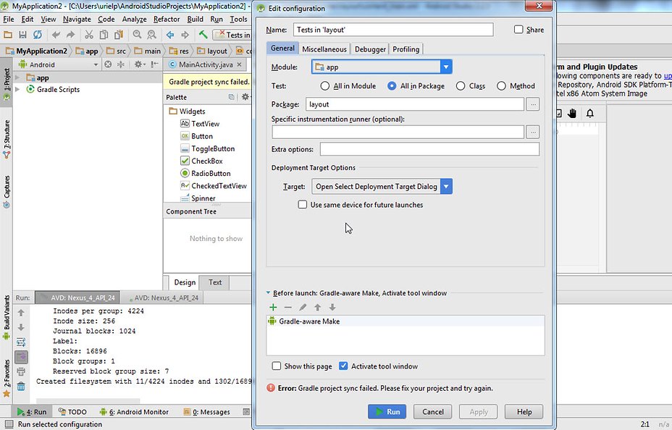Image resolution: width=672 pixels, height=430 pixels.
Task: Switch to the Profiling tab
Action: pyautogui.click(x=406, y=49)
